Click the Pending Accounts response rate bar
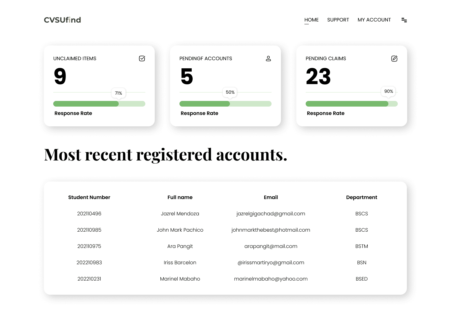This screenshot has width=451, height=321. click(x=225, y=104)
